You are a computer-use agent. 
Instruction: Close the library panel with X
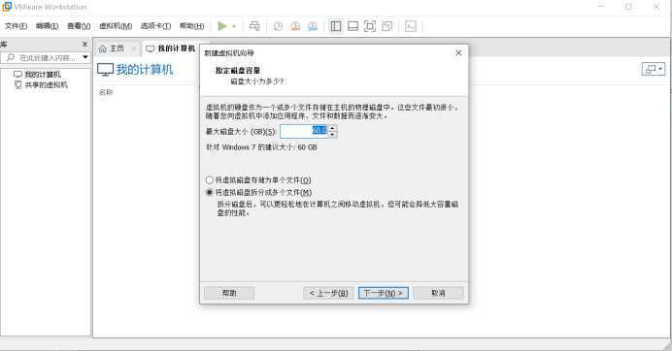tap(84, 44)
